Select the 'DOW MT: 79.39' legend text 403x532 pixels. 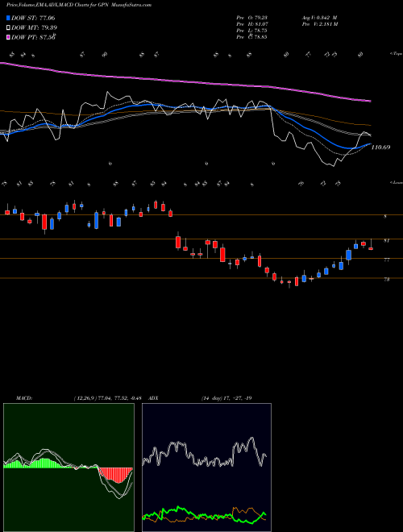(x=35, y=28)
